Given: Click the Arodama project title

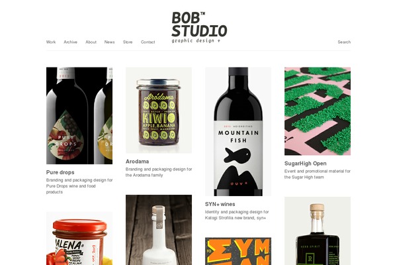Looking at the screenshot, I should point(137,162).
